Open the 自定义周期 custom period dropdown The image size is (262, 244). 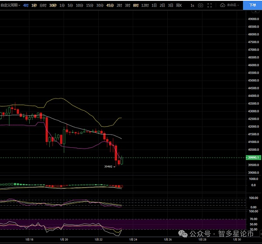pyautogui.click(x=10, y=5)
